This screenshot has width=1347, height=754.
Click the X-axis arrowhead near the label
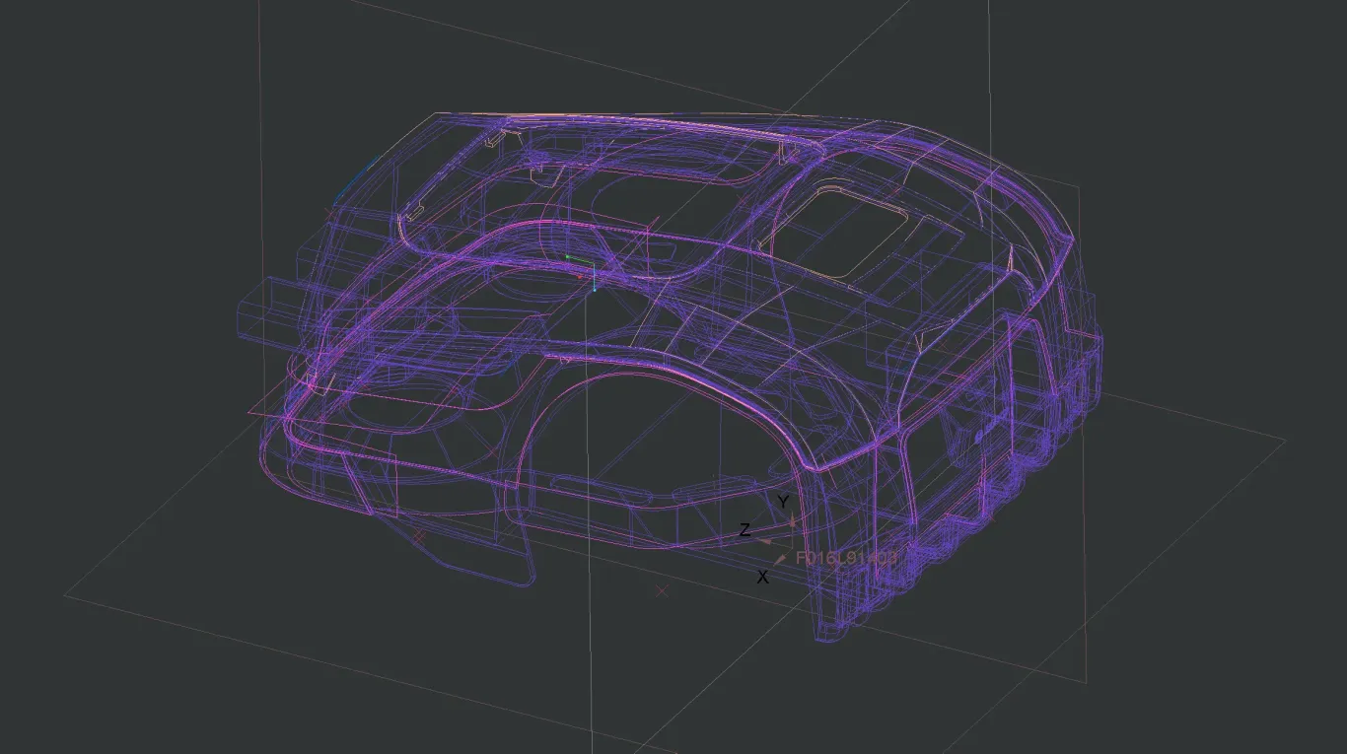(x=781, y=559)
